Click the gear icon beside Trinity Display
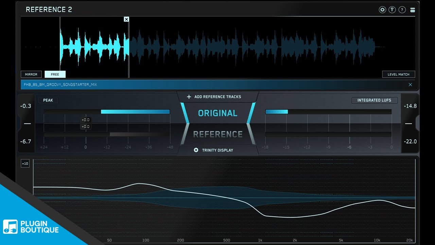 point(196,150)
